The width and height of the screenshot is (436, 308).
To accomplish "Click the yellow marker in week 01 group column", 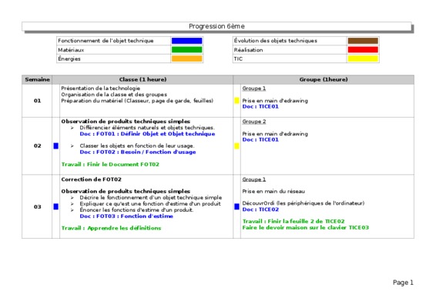I will pyautogui.click(x=236, y=101).
